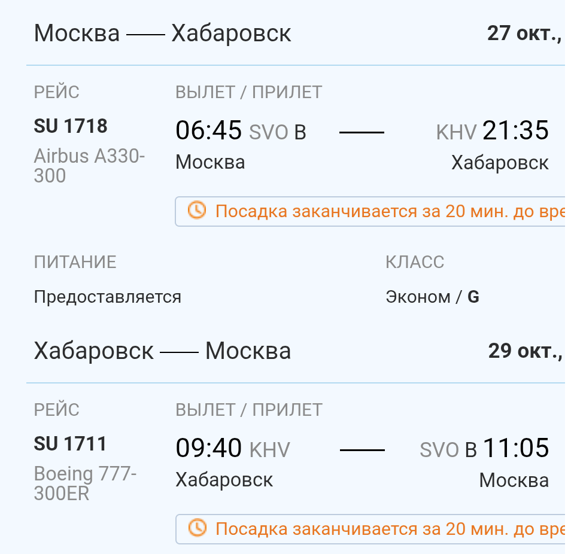571x554 pixels.
Task: Click the Хабаровск — Москва route heading
Action: 162,351
